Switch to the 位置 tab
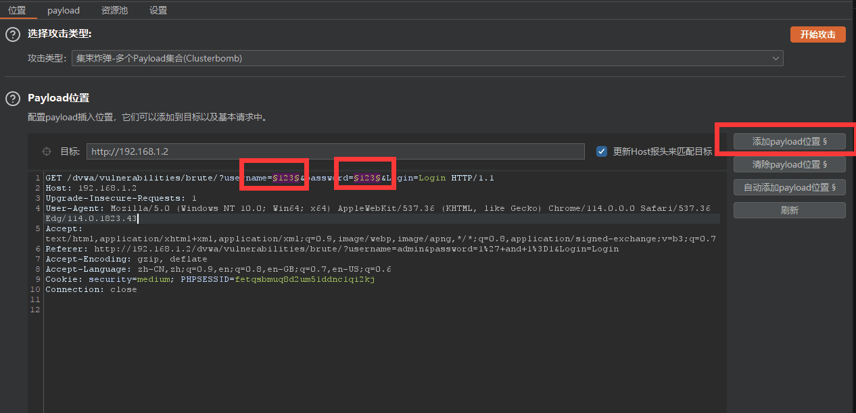Viewport: 856px width, 413px height. (x=17, y=10)
